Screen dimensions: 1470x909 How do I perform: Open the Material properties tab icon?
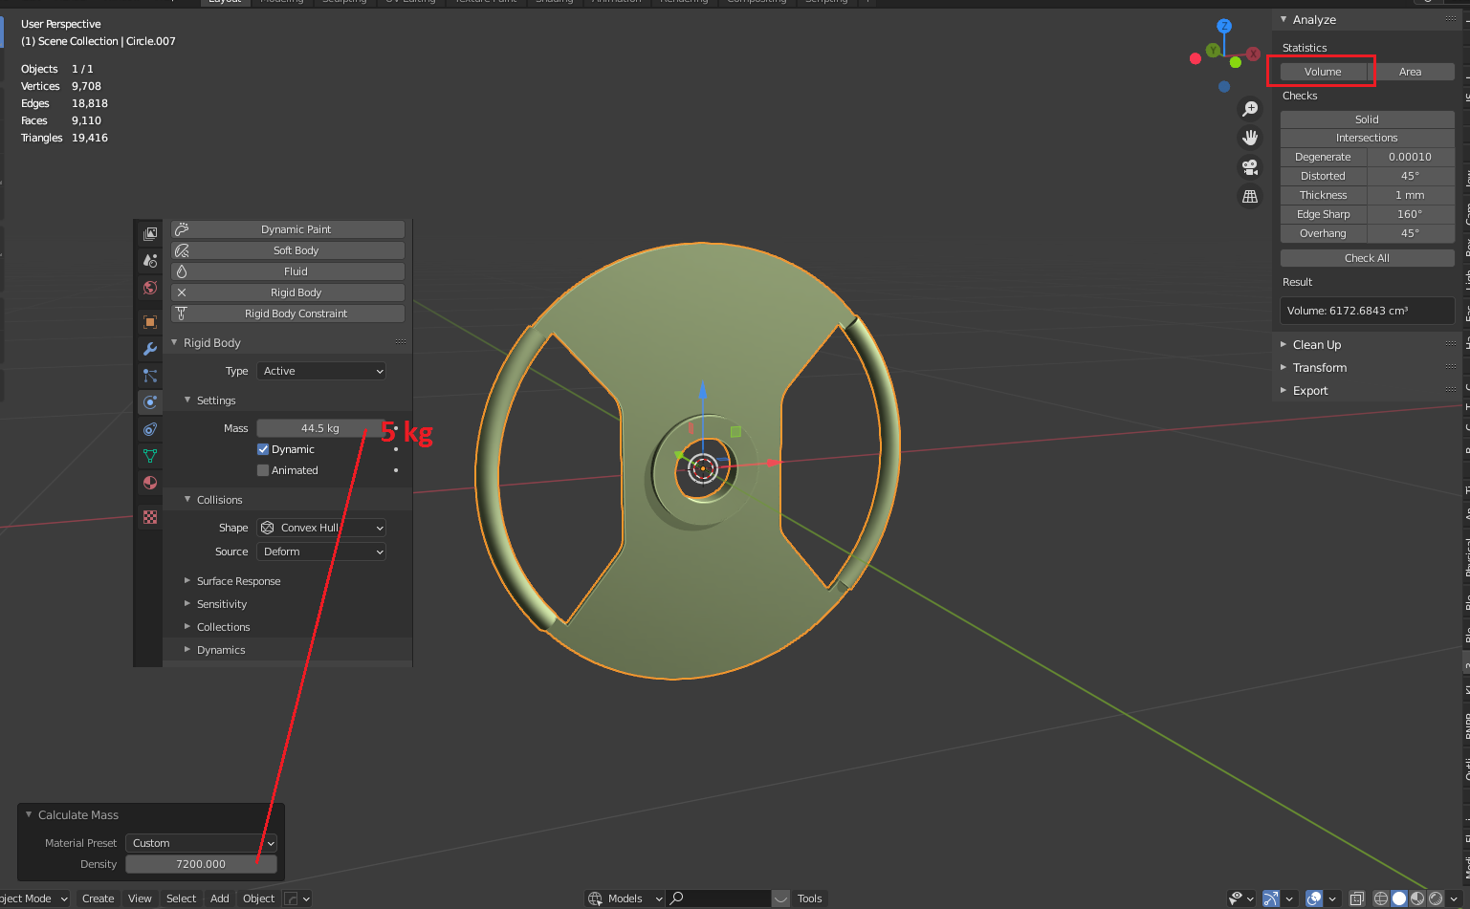[150, 483]
